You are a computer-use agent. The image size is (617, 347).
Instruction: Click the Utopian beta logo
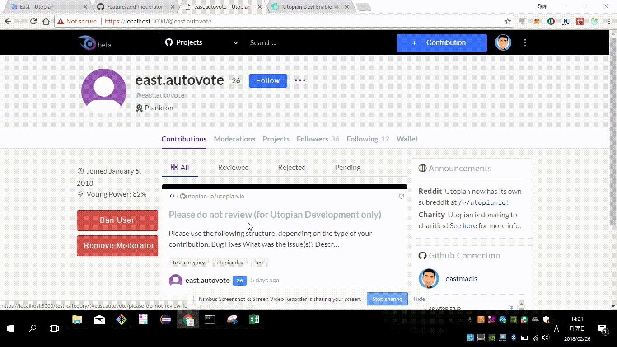94,43
